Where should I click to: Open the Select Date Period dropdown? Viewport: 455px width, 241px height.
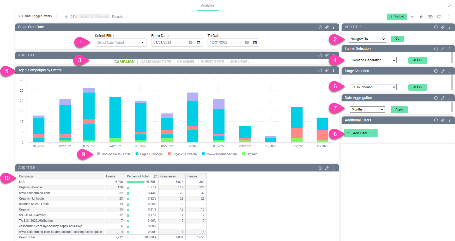point(121,42)
